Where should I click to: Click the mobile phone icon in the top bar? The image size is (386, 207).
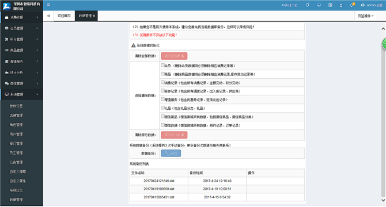(x=341, y=5)
